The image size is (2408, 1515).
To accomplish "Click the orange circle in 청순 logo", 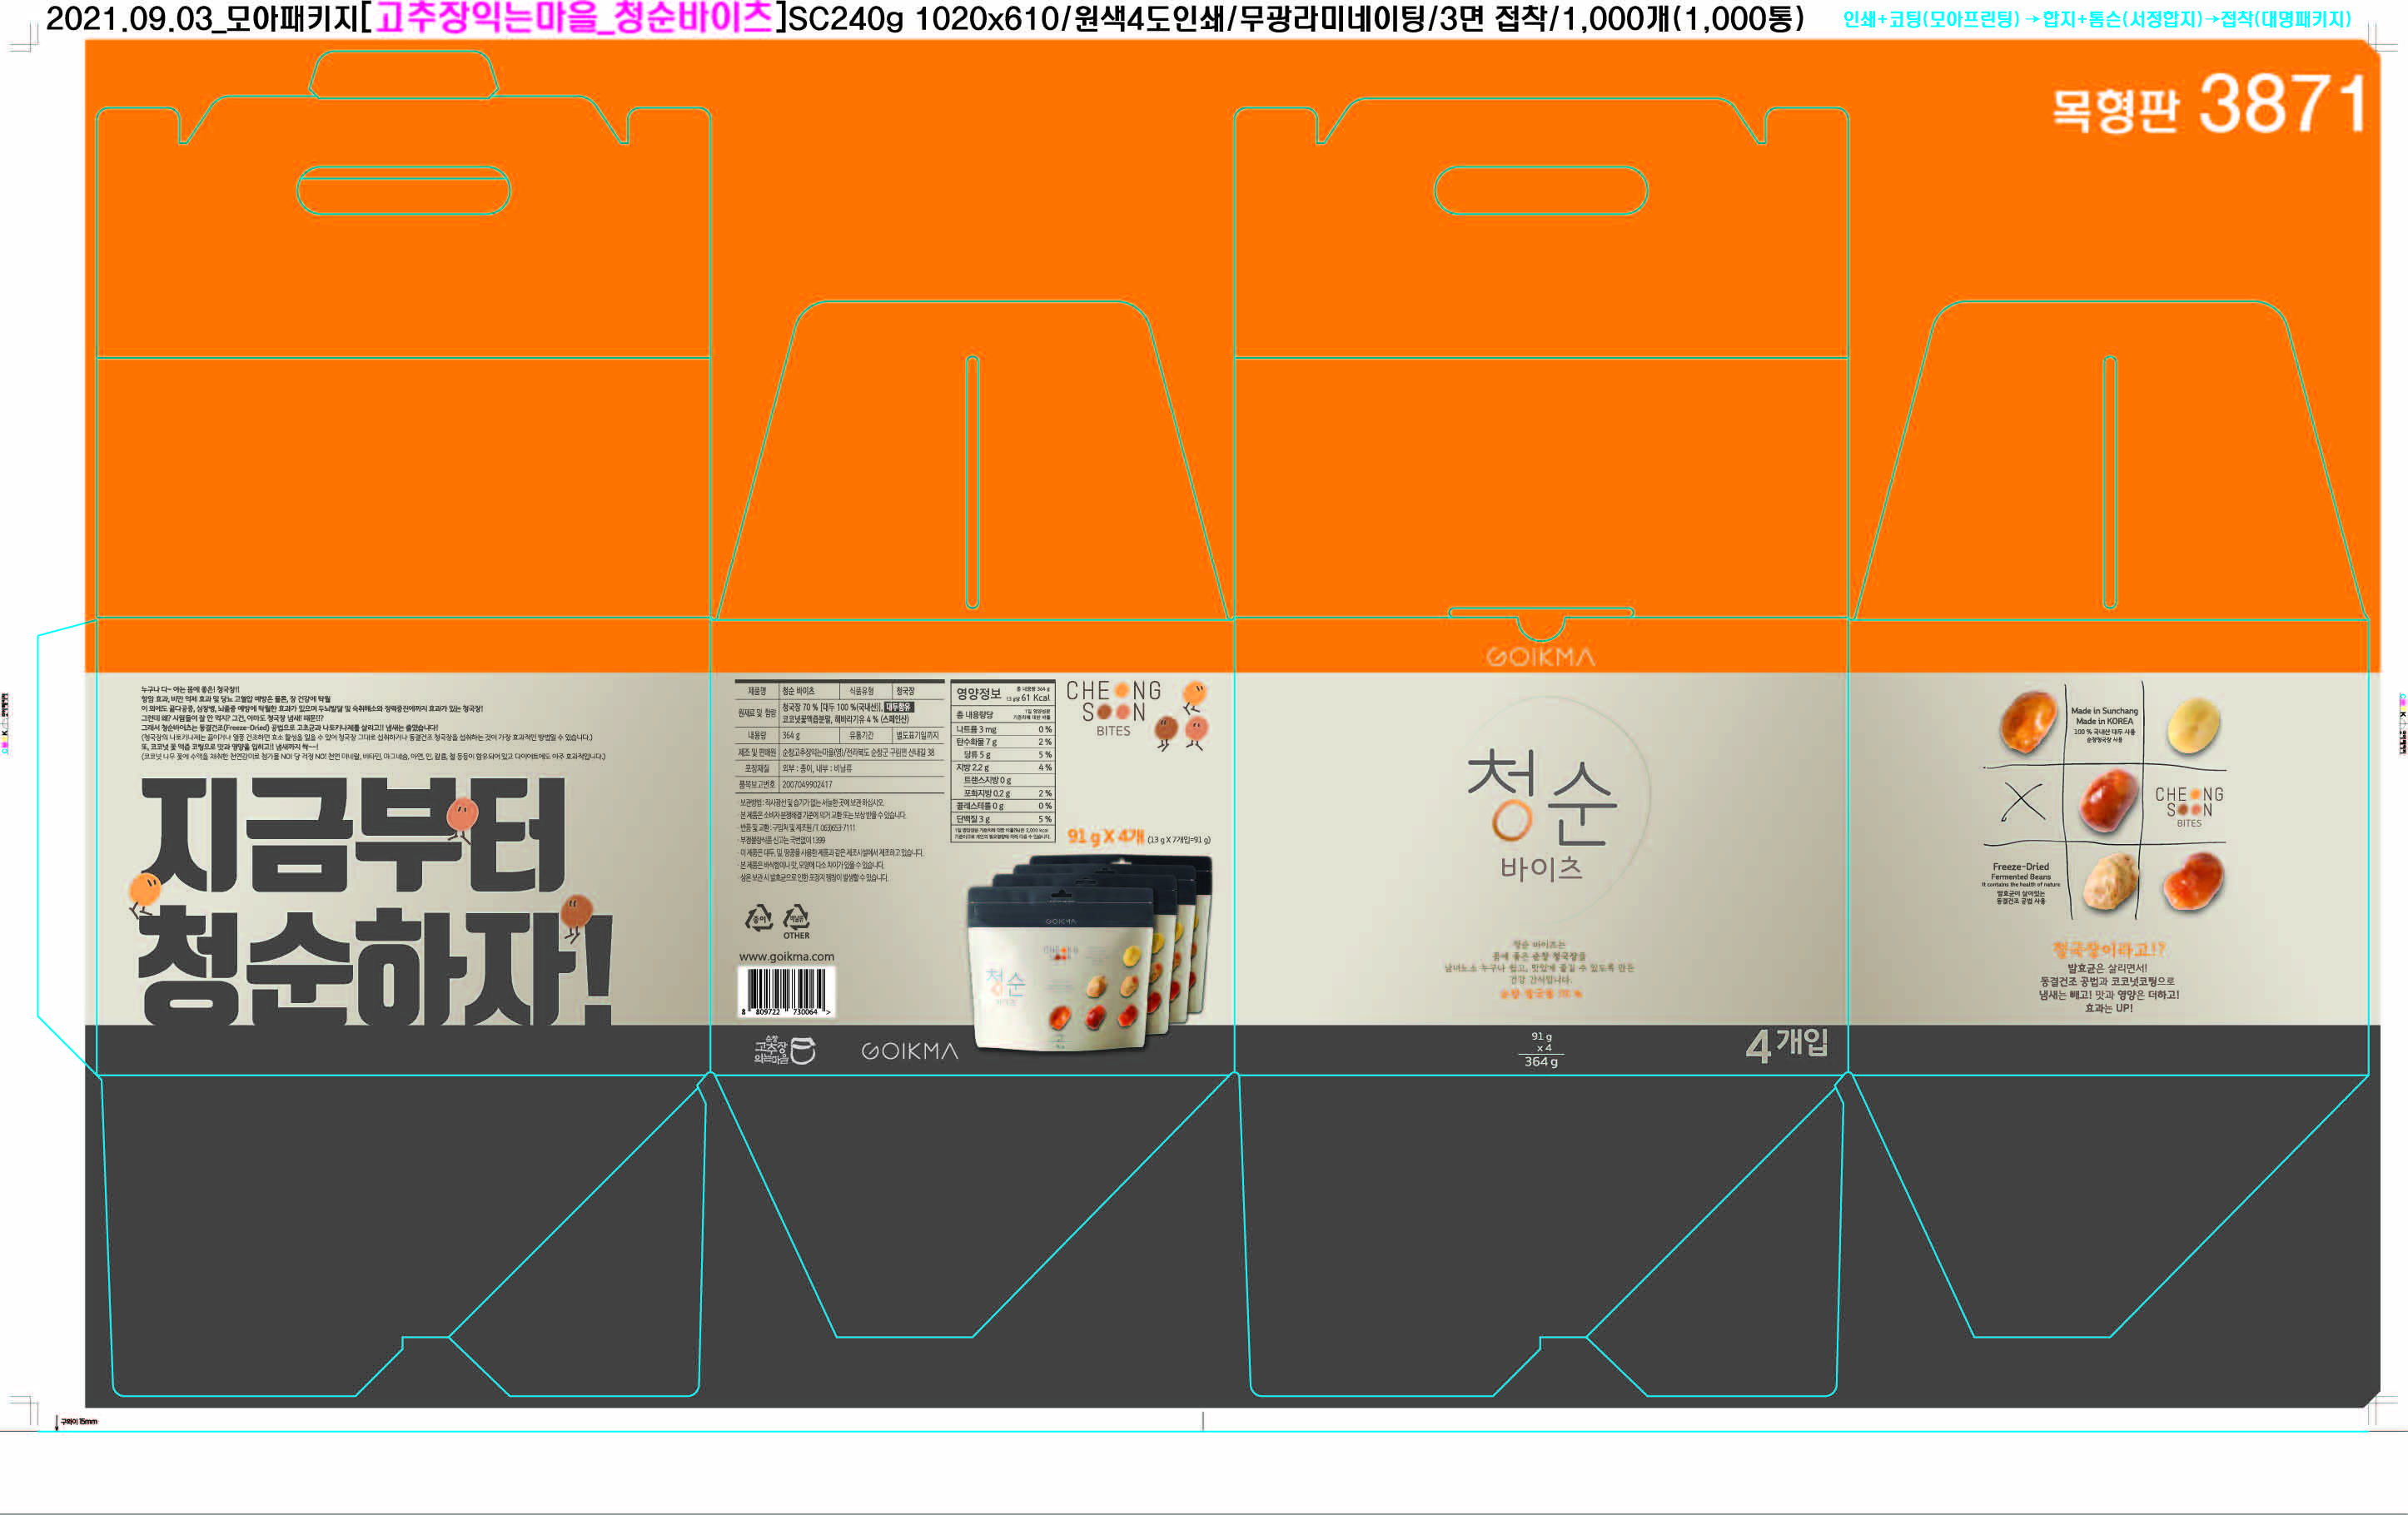I will 1511,822.
